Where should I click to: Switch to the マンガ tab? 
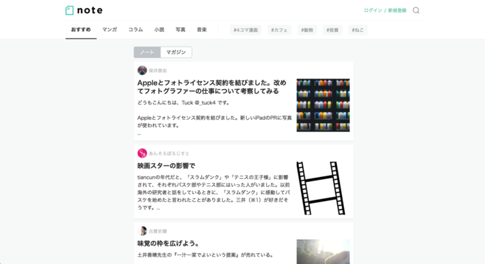tap(110, 30)
